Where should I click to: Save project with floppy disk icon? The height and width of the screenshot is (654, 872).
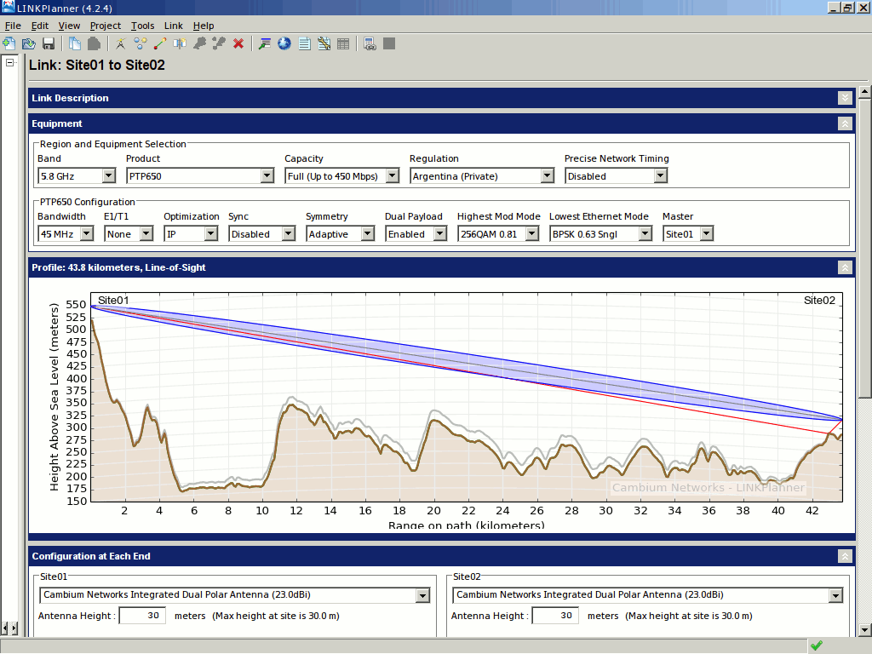[49, 43]
